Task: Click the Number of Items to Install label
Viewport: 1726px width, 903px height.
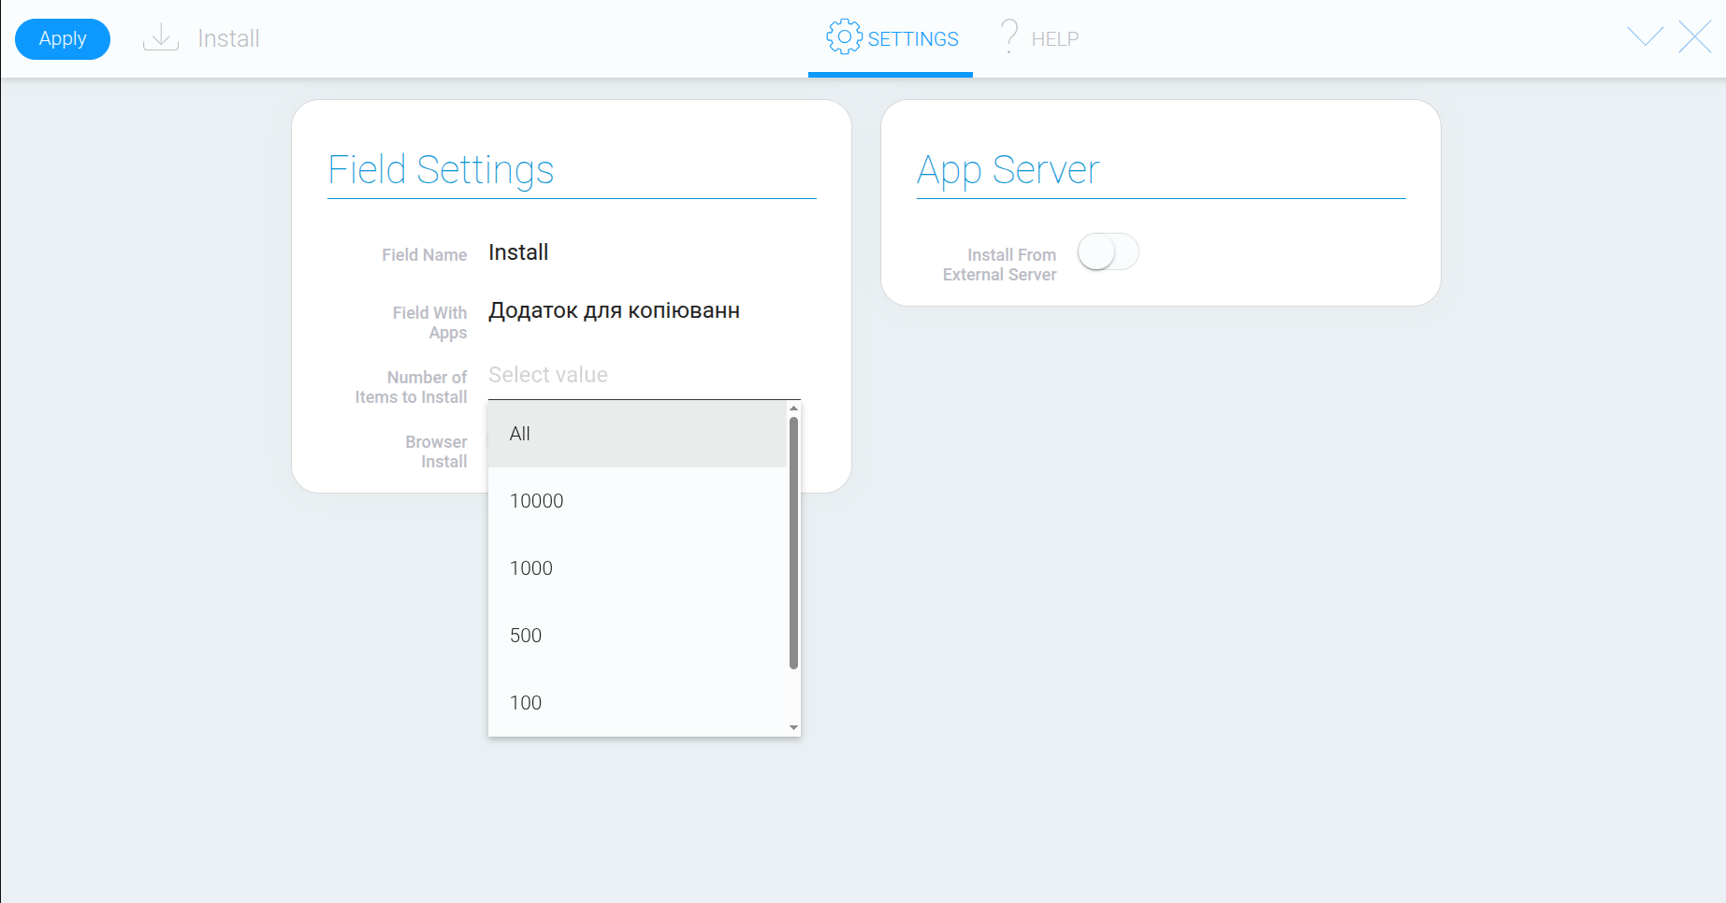Action: tap(411, 387)
